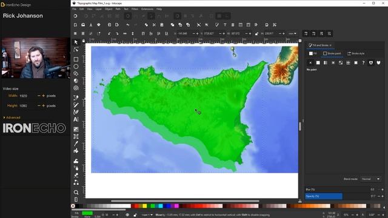Expand the Advanced section
Image resolution: width=388 pixels, height=218 pixels.
[12, 117]
